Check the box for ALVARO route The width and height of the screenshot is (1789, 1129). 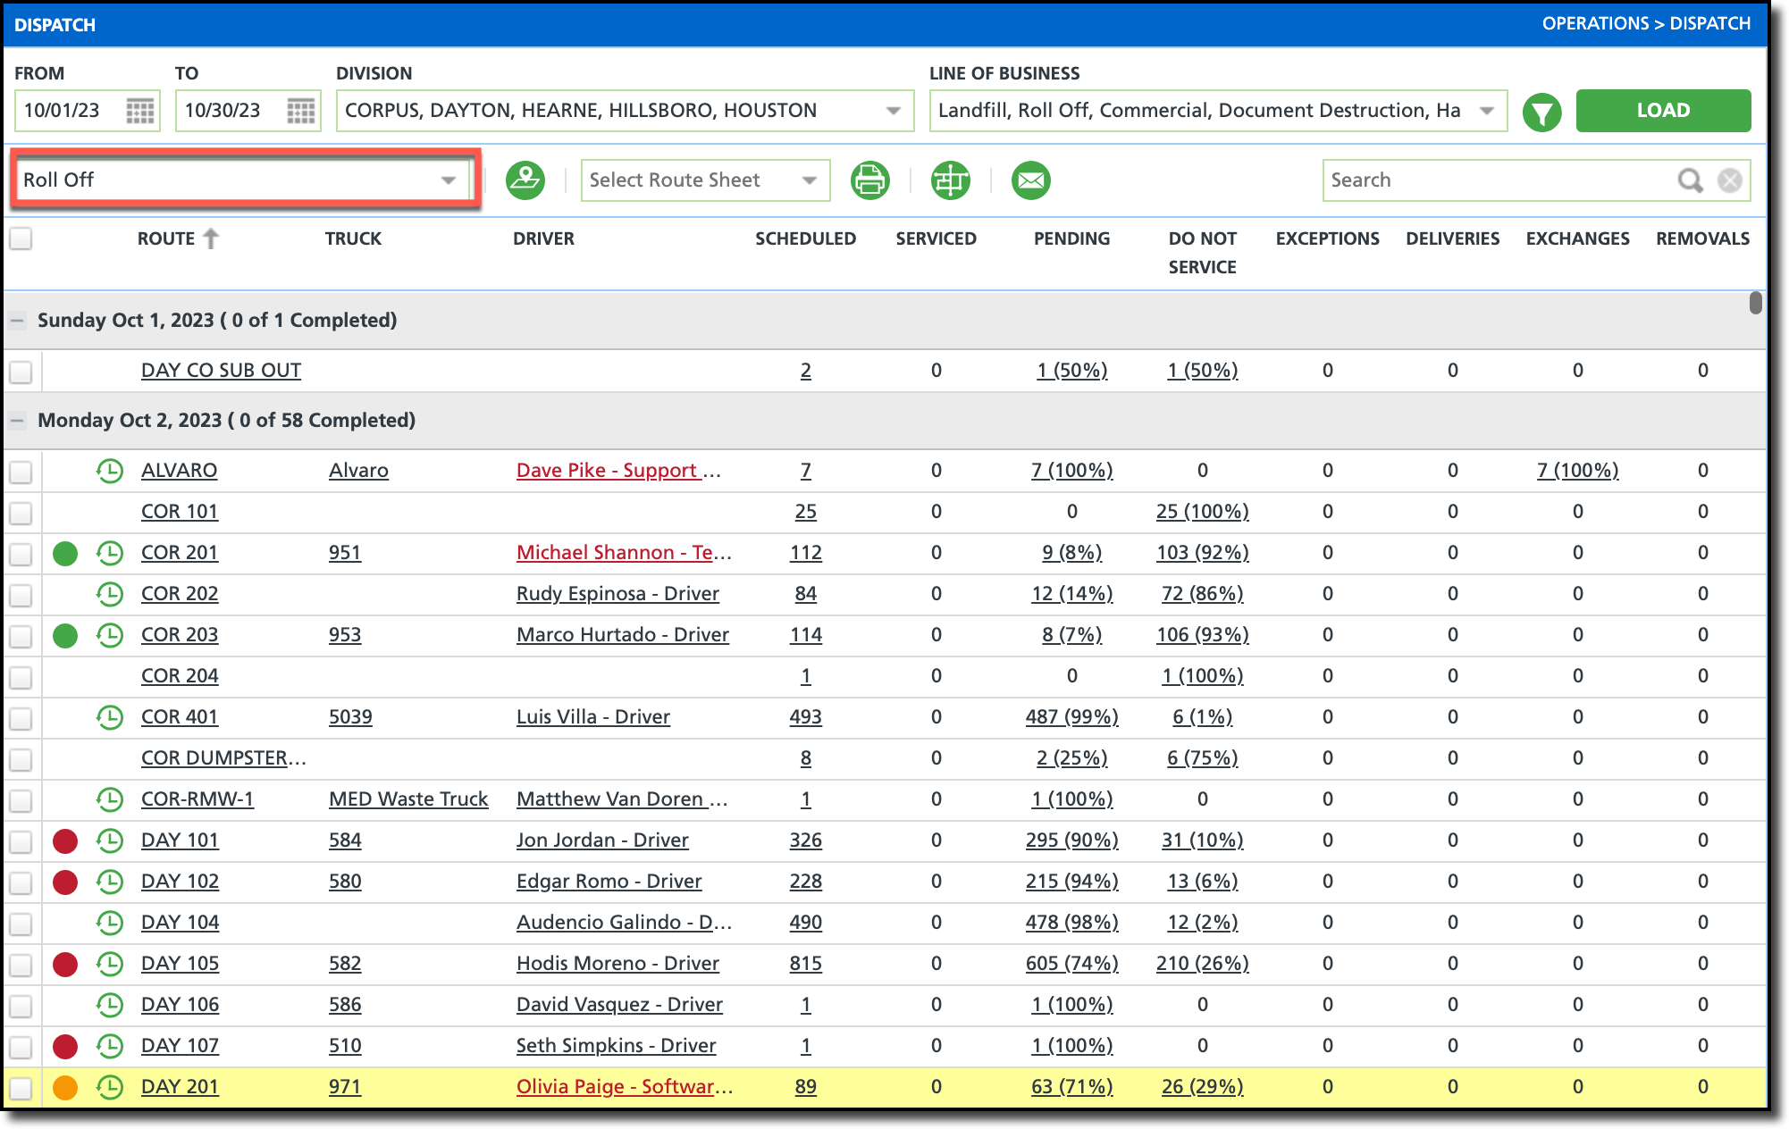click(21, 472)
